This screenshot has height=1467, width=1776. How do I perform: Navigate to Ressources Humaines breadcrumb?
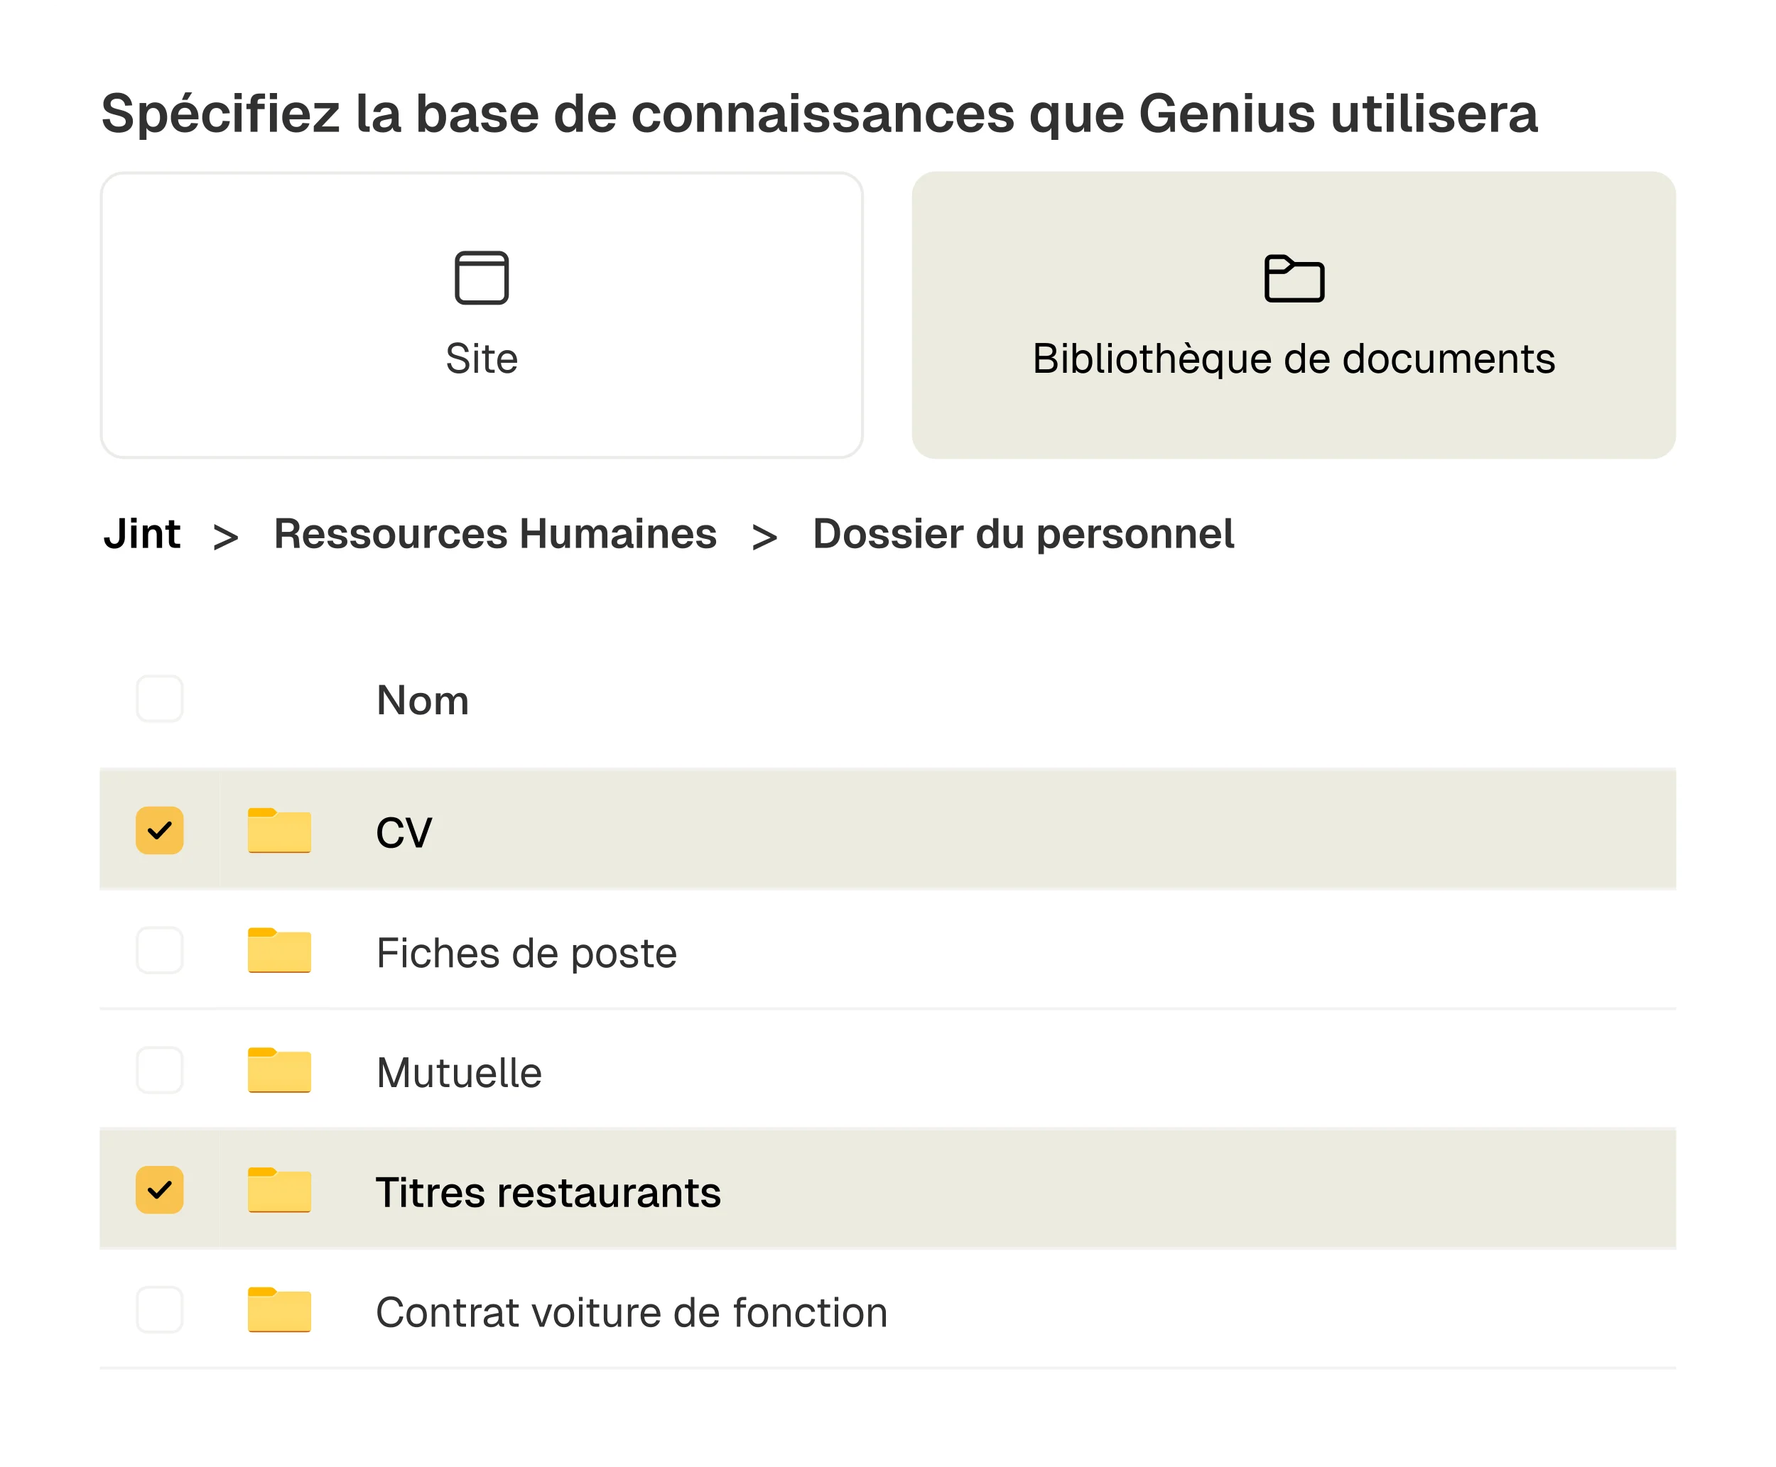click(495, 534)
